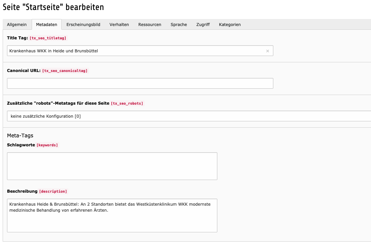371x252 pixels.
Task: Open the Allgemein tab
Action: coord(17,25)
